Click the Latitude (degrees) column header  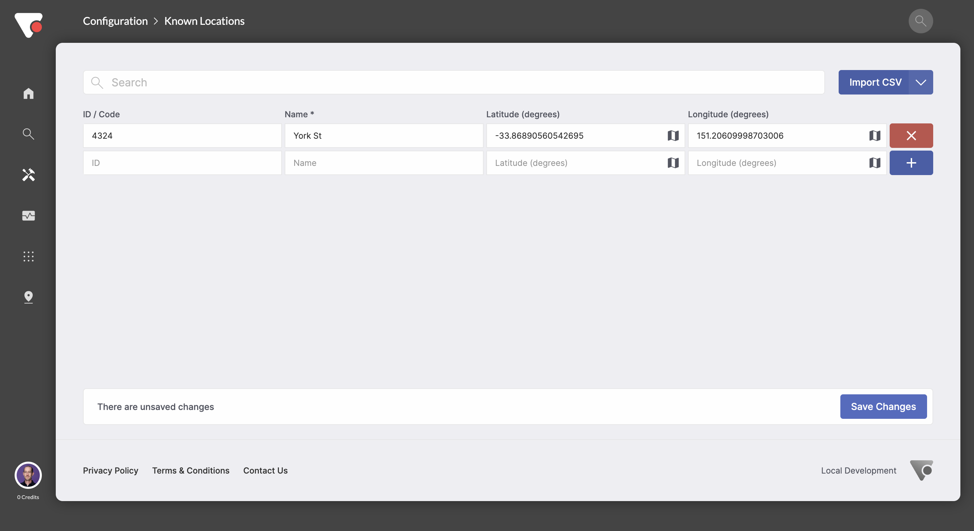[x=523, y=114]
